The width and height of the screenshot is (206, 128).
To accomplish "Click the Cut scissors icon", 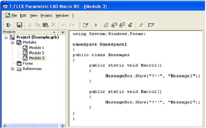I will (x=30, y=25).
